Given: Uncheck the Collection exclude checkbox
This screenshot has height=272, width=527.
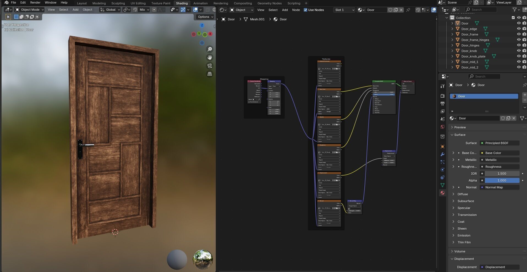Looking at the screenshot, I should [513, 18].
